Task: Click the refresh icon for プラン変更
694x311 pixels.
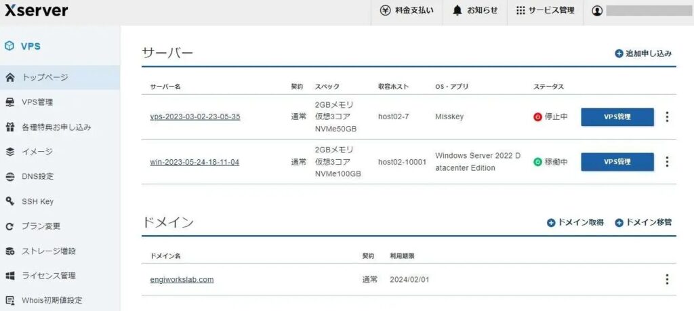Action: click(x=9, y=226)
